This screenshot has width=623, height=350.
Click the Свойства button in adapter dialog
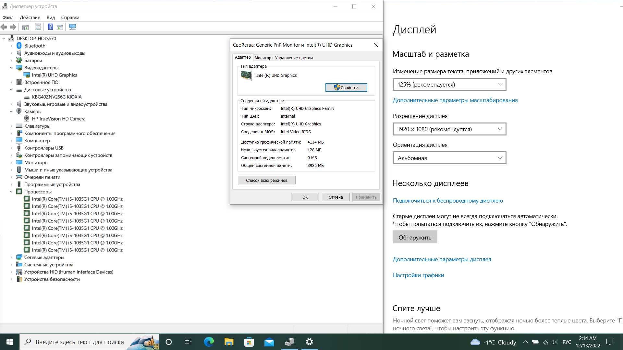pyautogui.click(x=346, y=87)
